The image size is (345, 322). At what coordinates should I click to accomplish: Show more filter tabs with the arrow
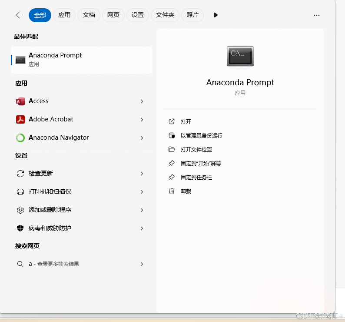(x=216, y=15)
